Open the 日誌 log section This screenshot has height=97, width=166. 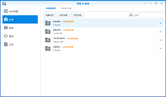pos(20,44)
